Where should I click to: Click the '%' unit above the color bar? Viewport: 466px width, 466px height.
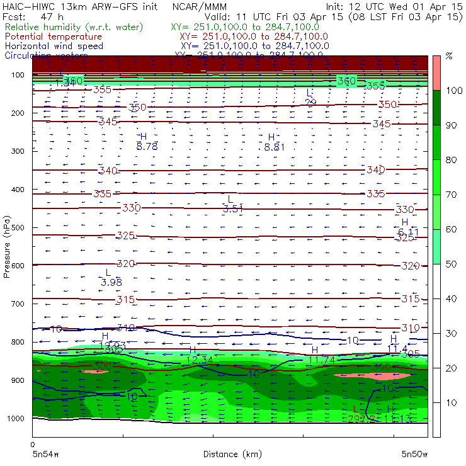coord(449,56)
